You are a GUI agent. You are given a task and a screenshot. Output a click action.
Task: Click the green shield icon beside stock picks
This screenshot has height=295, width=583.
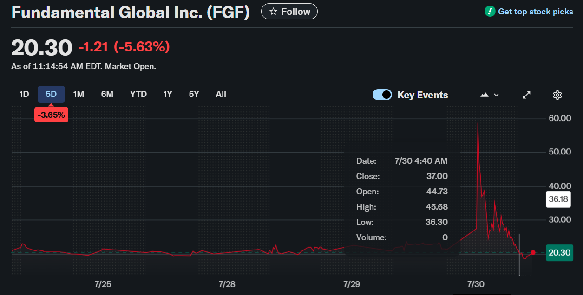[490, 12]
